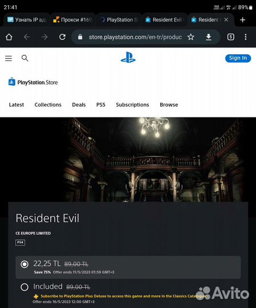Tap the battery 89% status indicator
256x308 pixels.
tap(245, 7)
